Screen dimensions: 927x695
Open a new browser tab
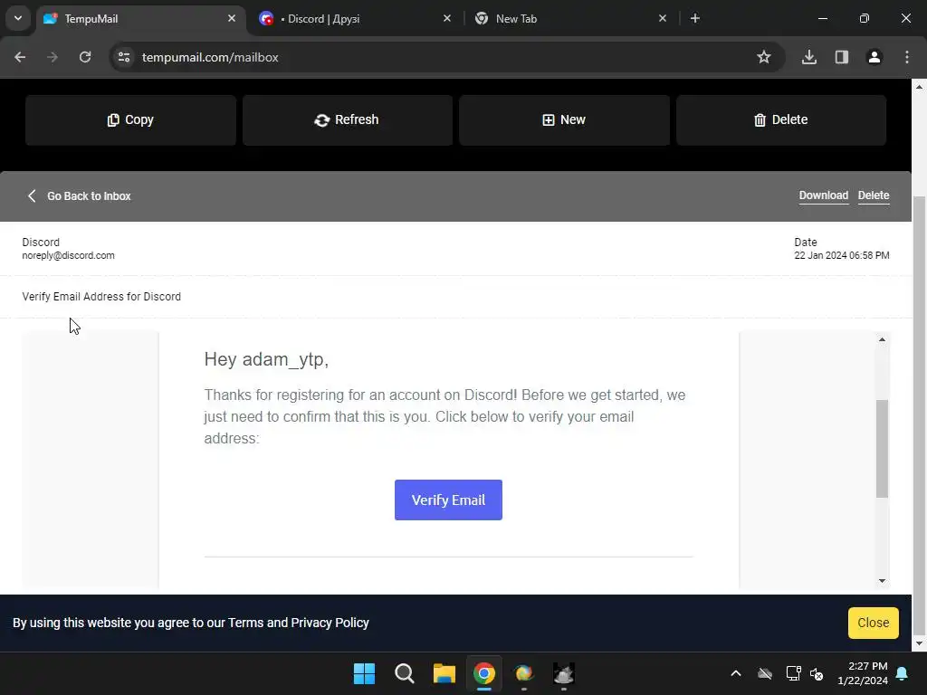(695, 18)
